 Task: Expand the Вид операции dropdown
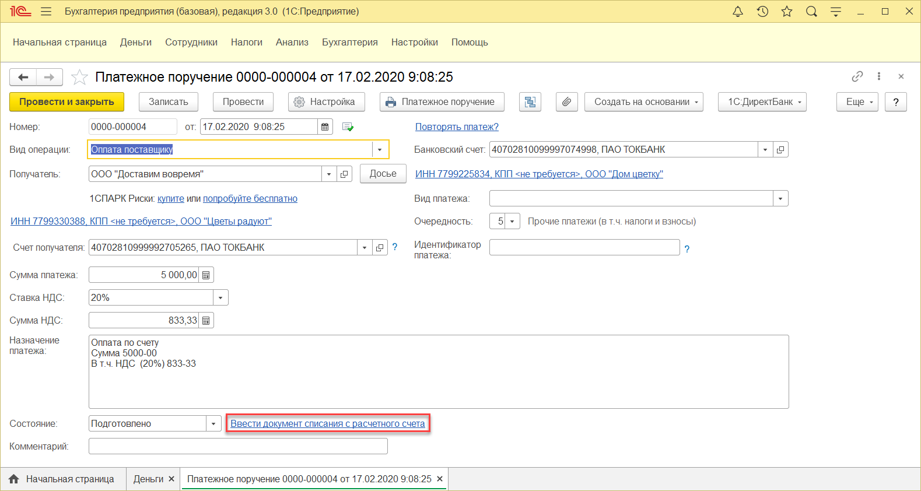(x=380, y=149)
